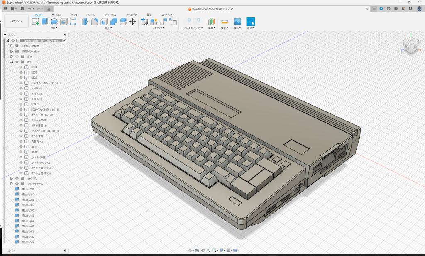Open the デザイン workspace dropdown
This screenshot has height=256, width=425.
(16, 21)
